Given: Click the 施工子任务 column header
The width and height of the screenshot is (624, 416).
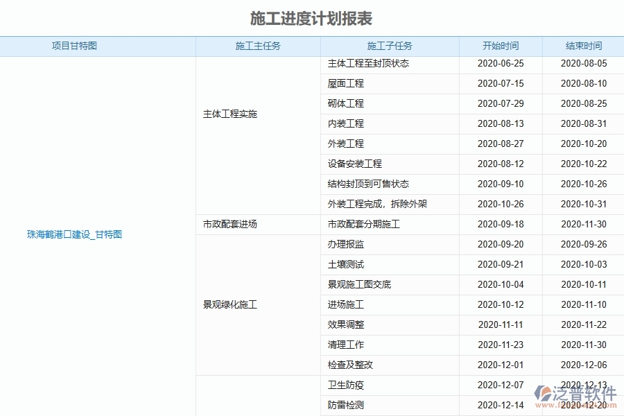Looking at the screenshot, I should (388, 46).
